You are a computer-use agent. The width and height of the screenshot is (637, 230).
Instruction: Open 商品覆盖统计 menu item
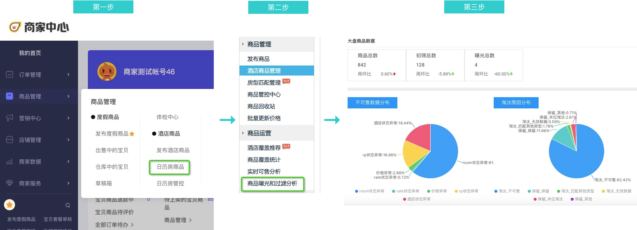(x=264, y=160)
